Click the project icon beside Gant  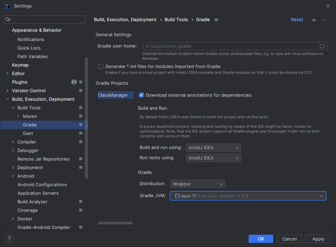point(81,133)
